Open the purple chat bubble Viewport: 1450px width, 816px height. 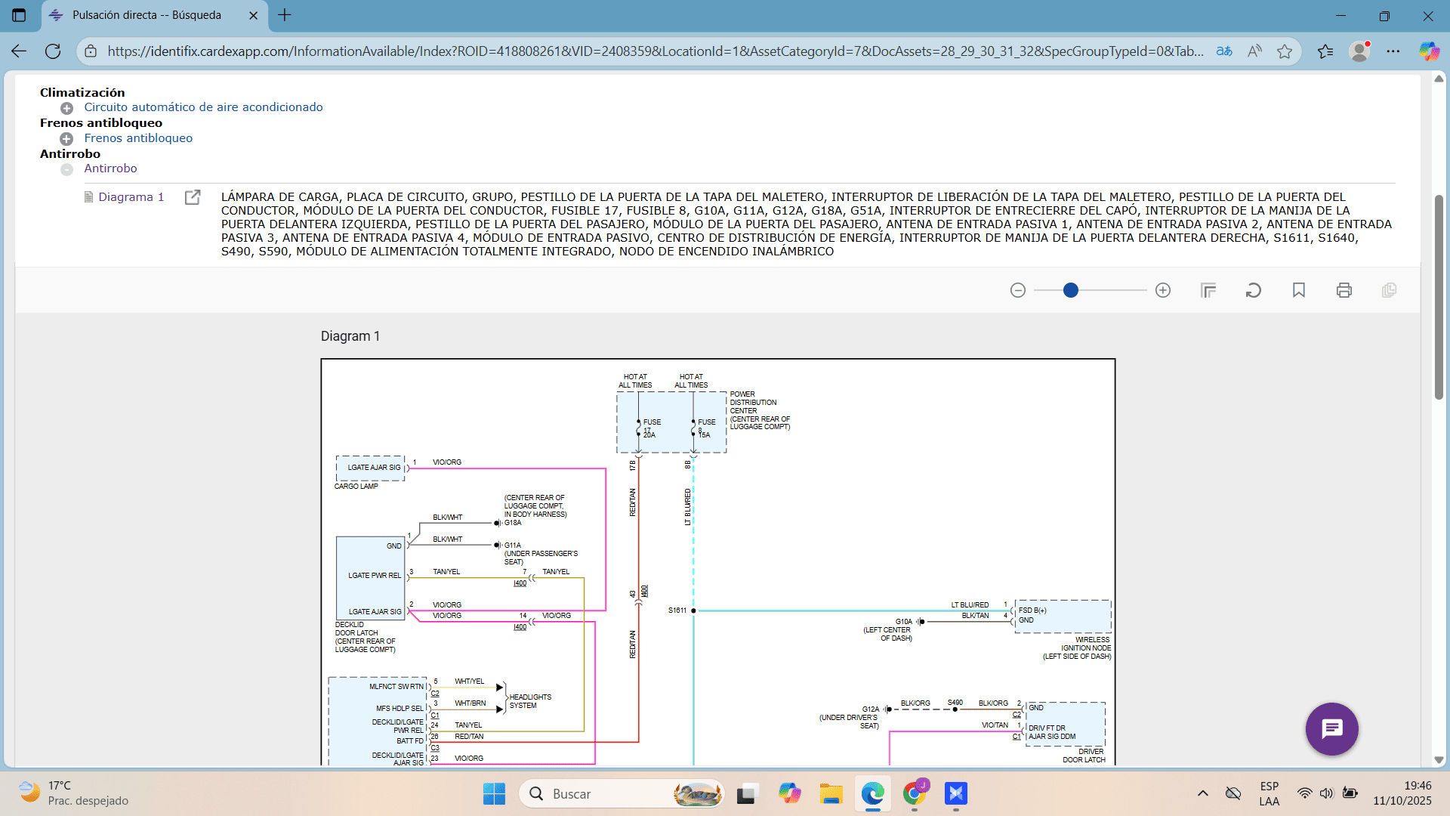tap(1331, 728)
